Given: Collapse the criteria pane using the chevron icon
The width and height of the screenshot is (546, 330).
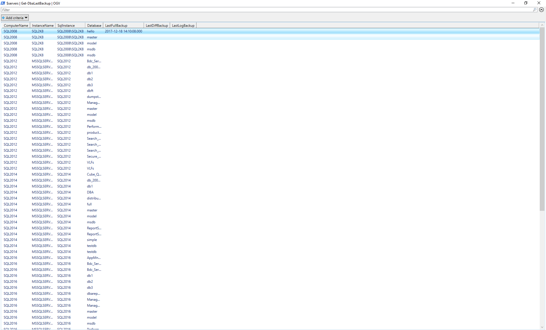Looking at the screenshot, I should tap(542, 10).
